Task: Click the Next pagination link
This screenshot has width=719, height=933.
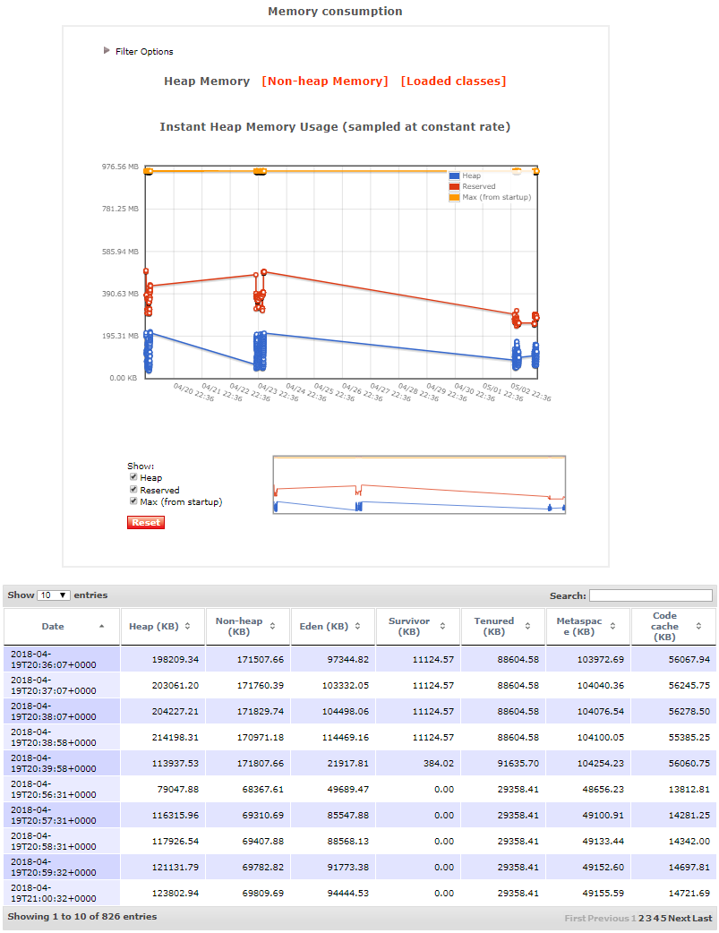Action: [x=679, y=918]
